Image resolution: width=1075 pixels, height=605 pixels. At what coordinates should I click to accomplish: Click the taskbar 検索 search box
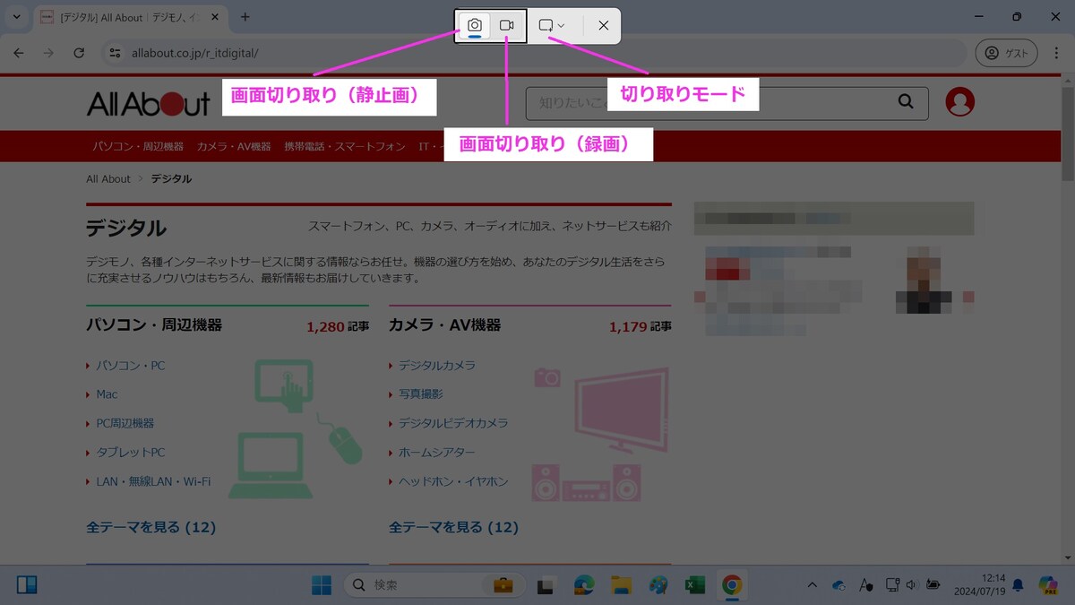(433, 585)
